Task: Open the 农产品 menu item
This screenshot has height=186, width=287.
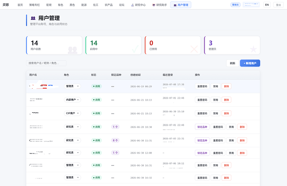Action: coord(109,5)
